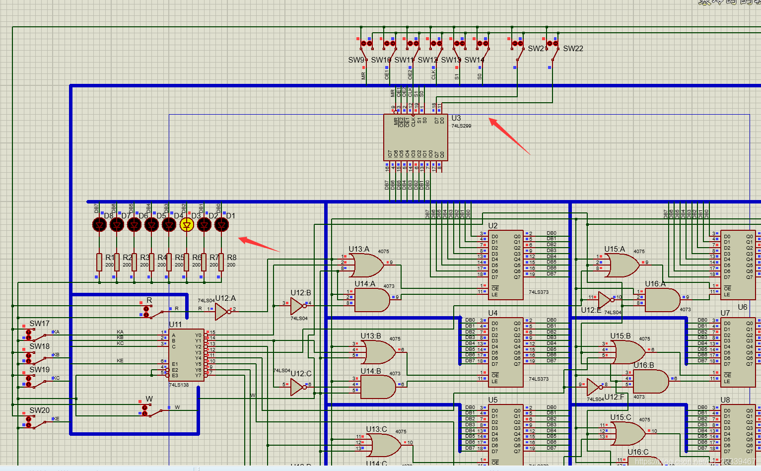Select the U13:C OR gate
Viewport: 761px width, 471px height.
pos(385,445)
